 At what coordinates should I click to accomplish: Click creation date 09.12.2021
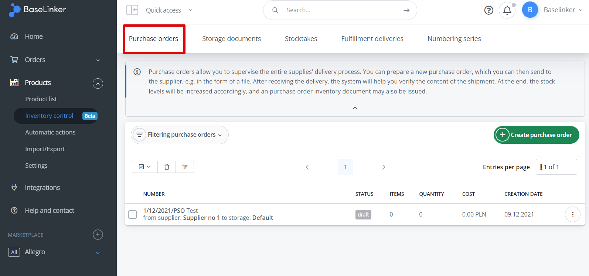coord(519,214)
